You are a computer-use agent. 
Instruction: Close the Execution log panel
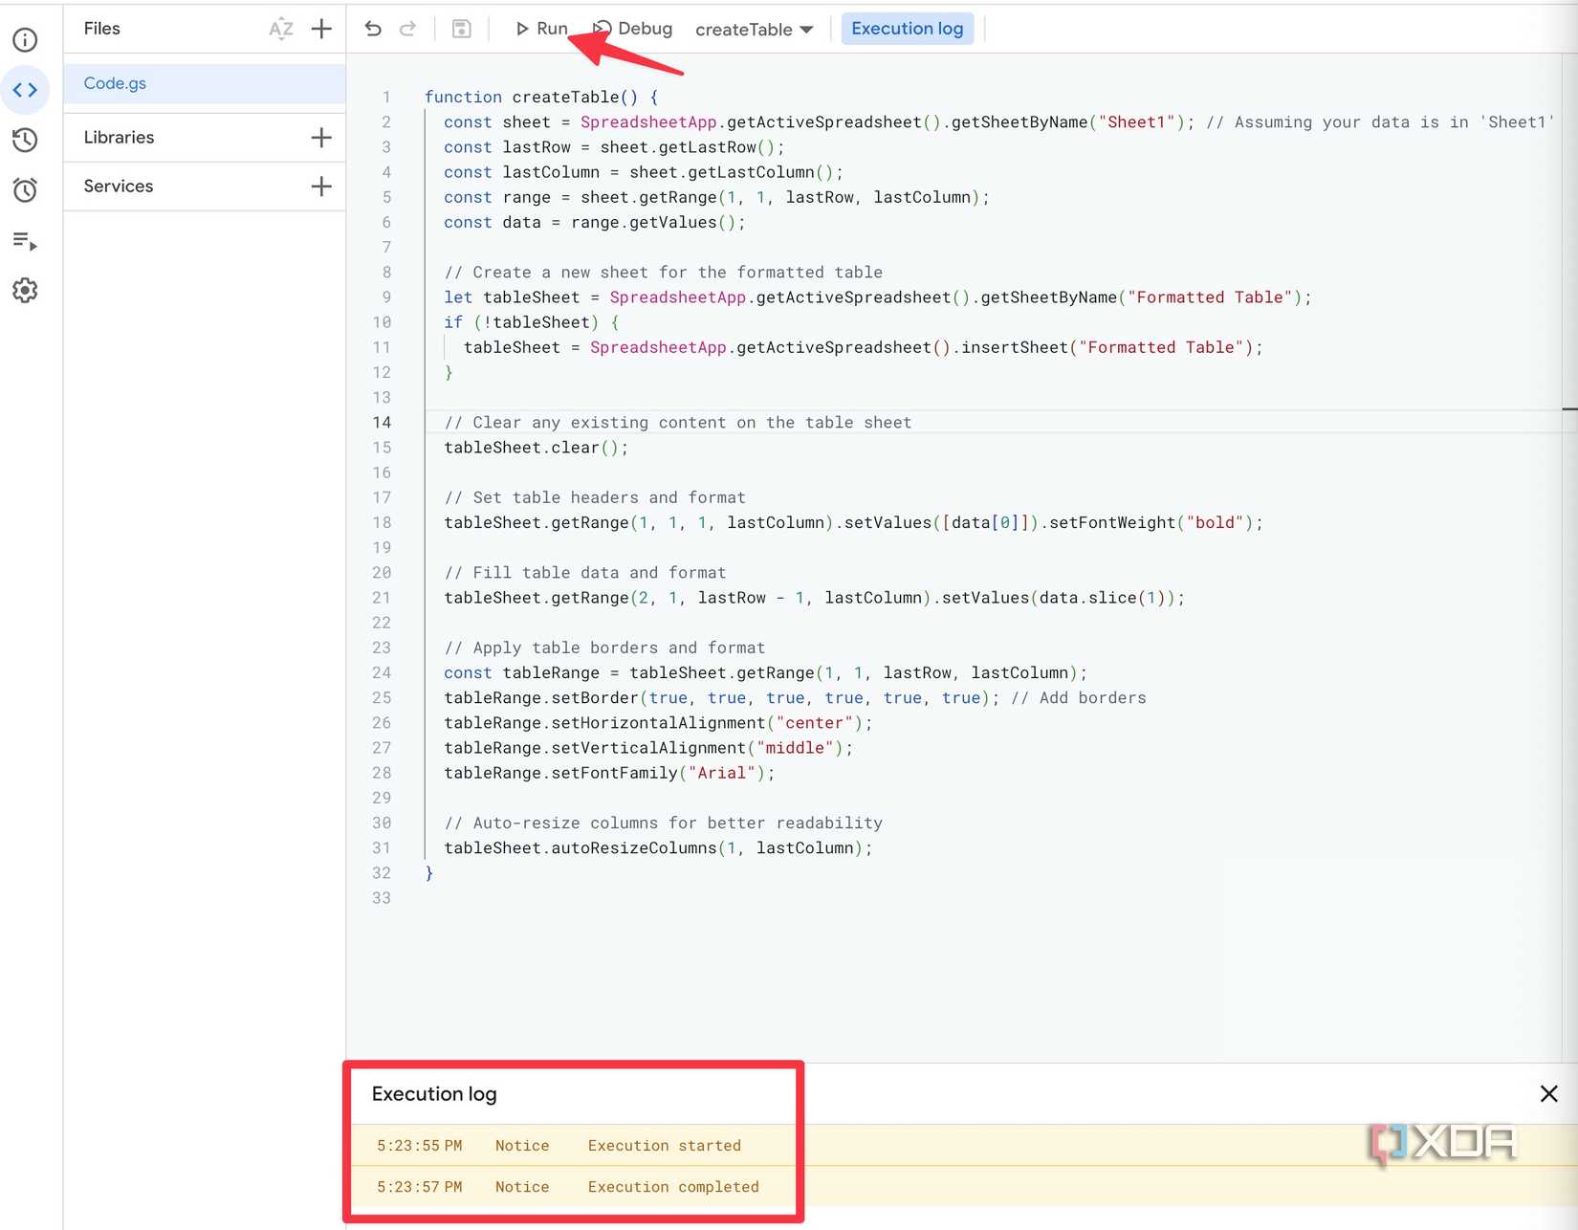[1547, 1093]
